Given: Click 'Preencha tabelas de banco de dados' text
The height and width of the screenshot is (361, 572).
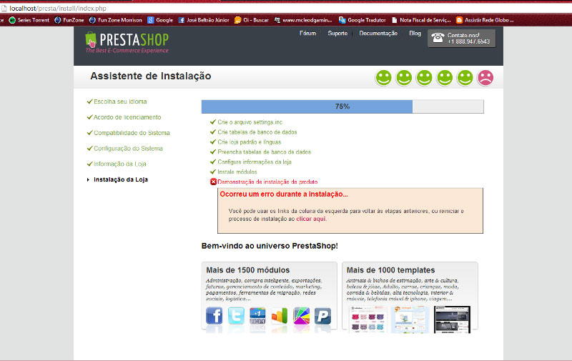Looking at the screenshot, I should [264, 152].
